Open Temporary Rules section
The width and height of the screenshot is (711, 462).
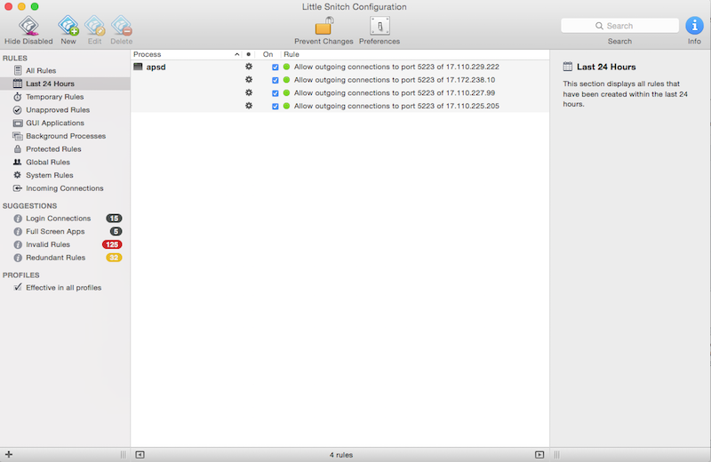coord(54,97)
